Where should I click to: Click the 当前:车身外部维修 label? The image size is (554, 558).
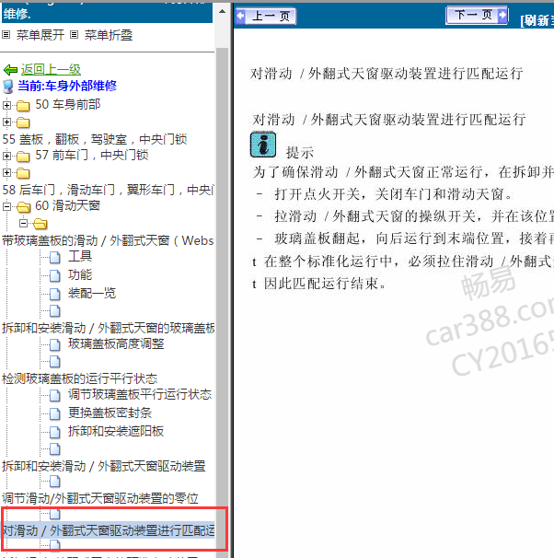pyautogui.click(x=67, y=86)
